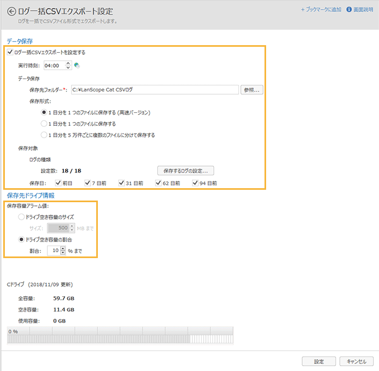Increase 割合 value with up spinner
The width and height of the screenshot is (379, 371).
coord(63,248)
